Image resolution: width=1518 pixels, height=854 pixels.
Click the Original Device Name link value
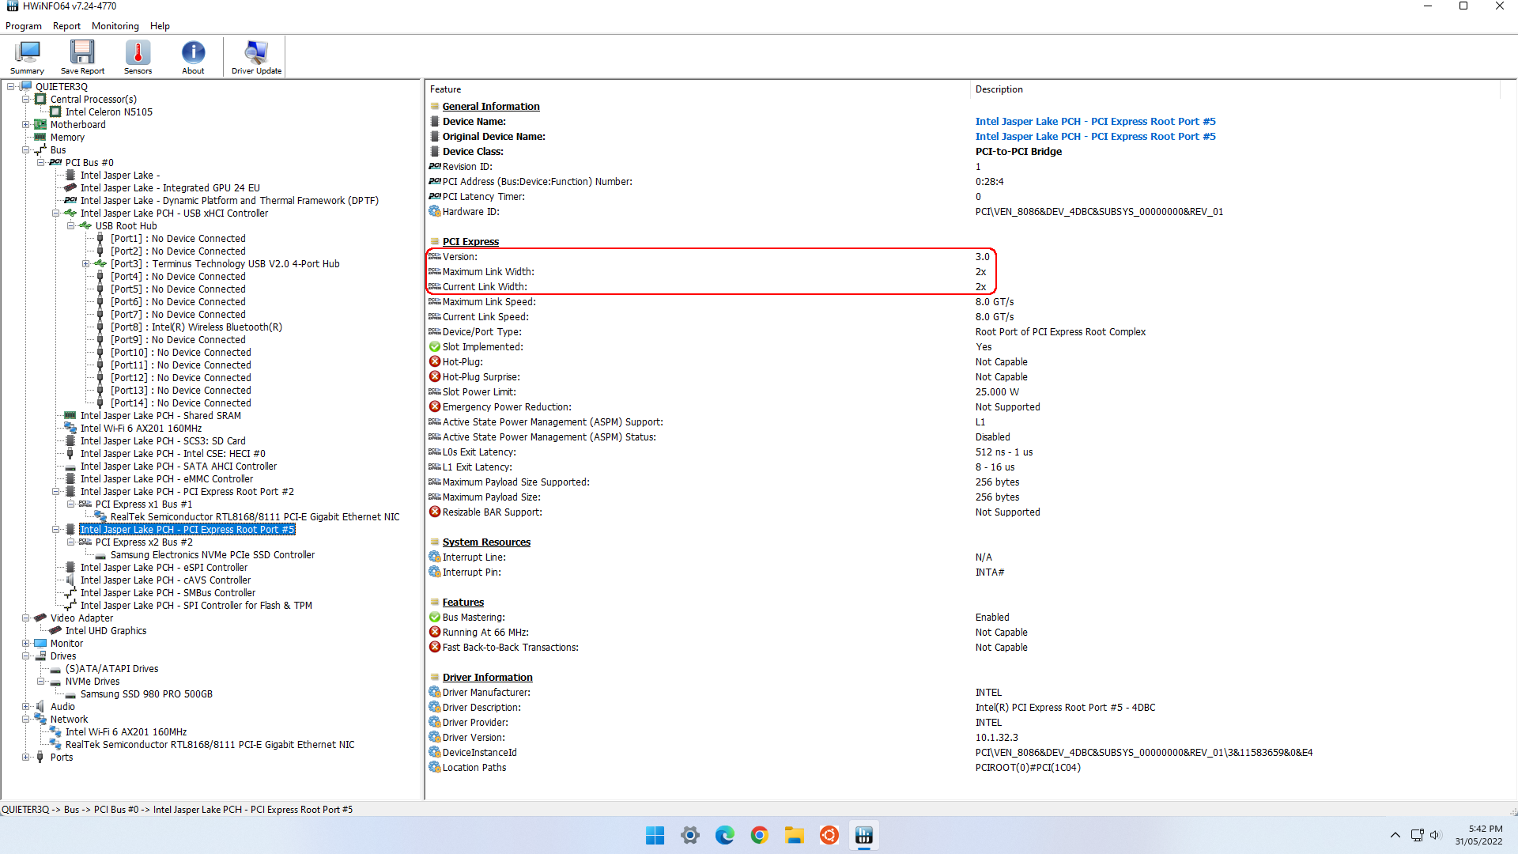[x=1095, y=137]
